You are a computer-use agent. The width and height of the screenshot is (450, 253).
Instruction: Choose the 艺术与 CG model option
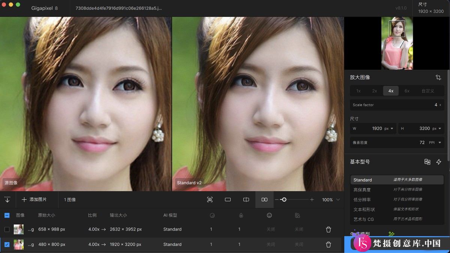point(397,219)
